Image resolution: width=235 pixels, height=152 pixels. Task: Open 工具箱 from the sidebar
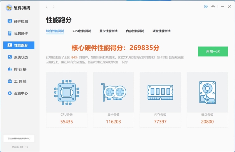[x=19, y=81]
